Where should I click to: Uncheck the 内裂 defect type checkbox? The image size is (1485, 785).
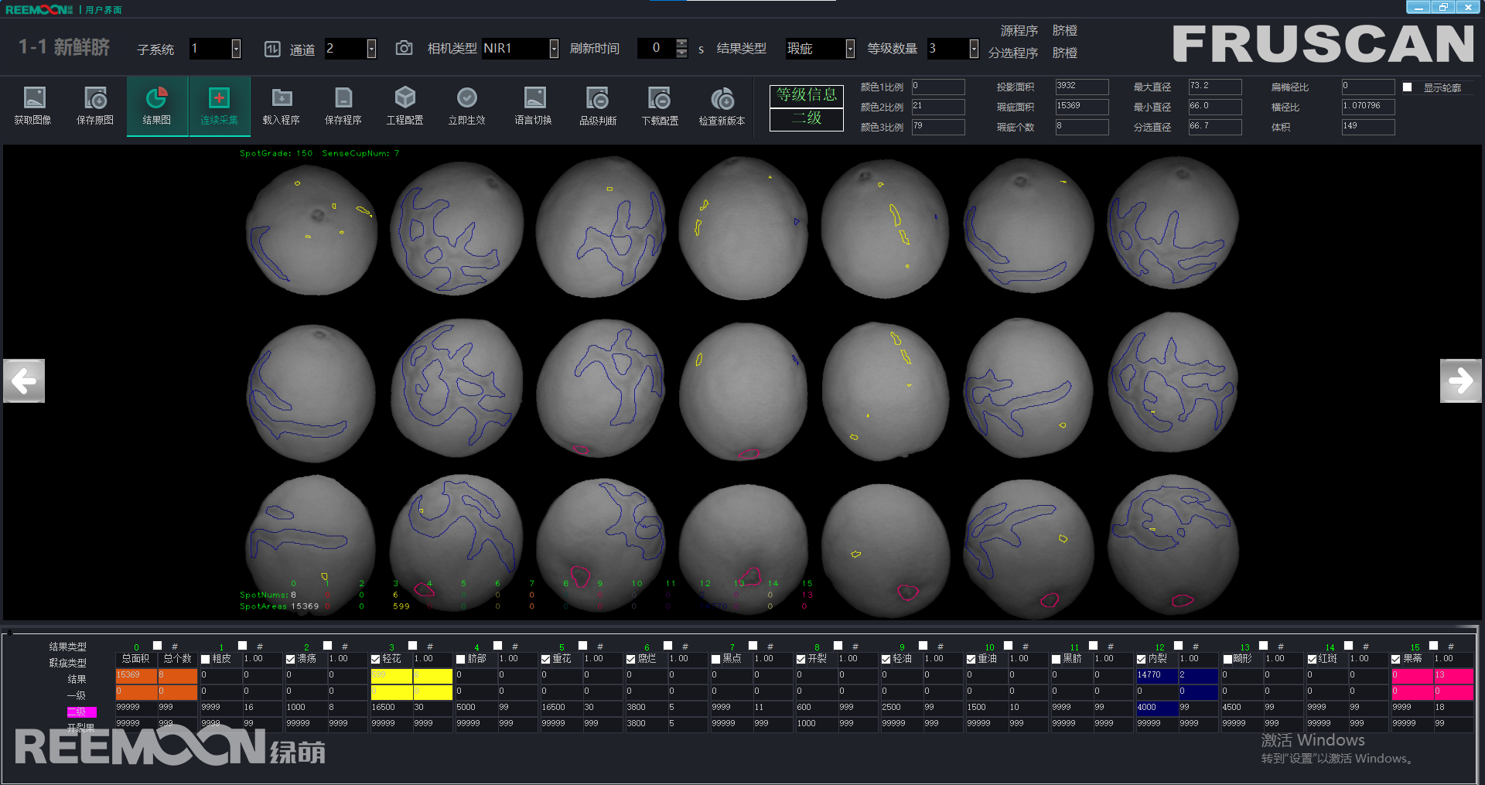1142,660
